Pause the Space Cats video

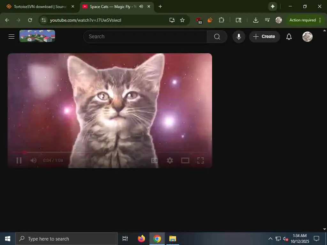(19, 160)
